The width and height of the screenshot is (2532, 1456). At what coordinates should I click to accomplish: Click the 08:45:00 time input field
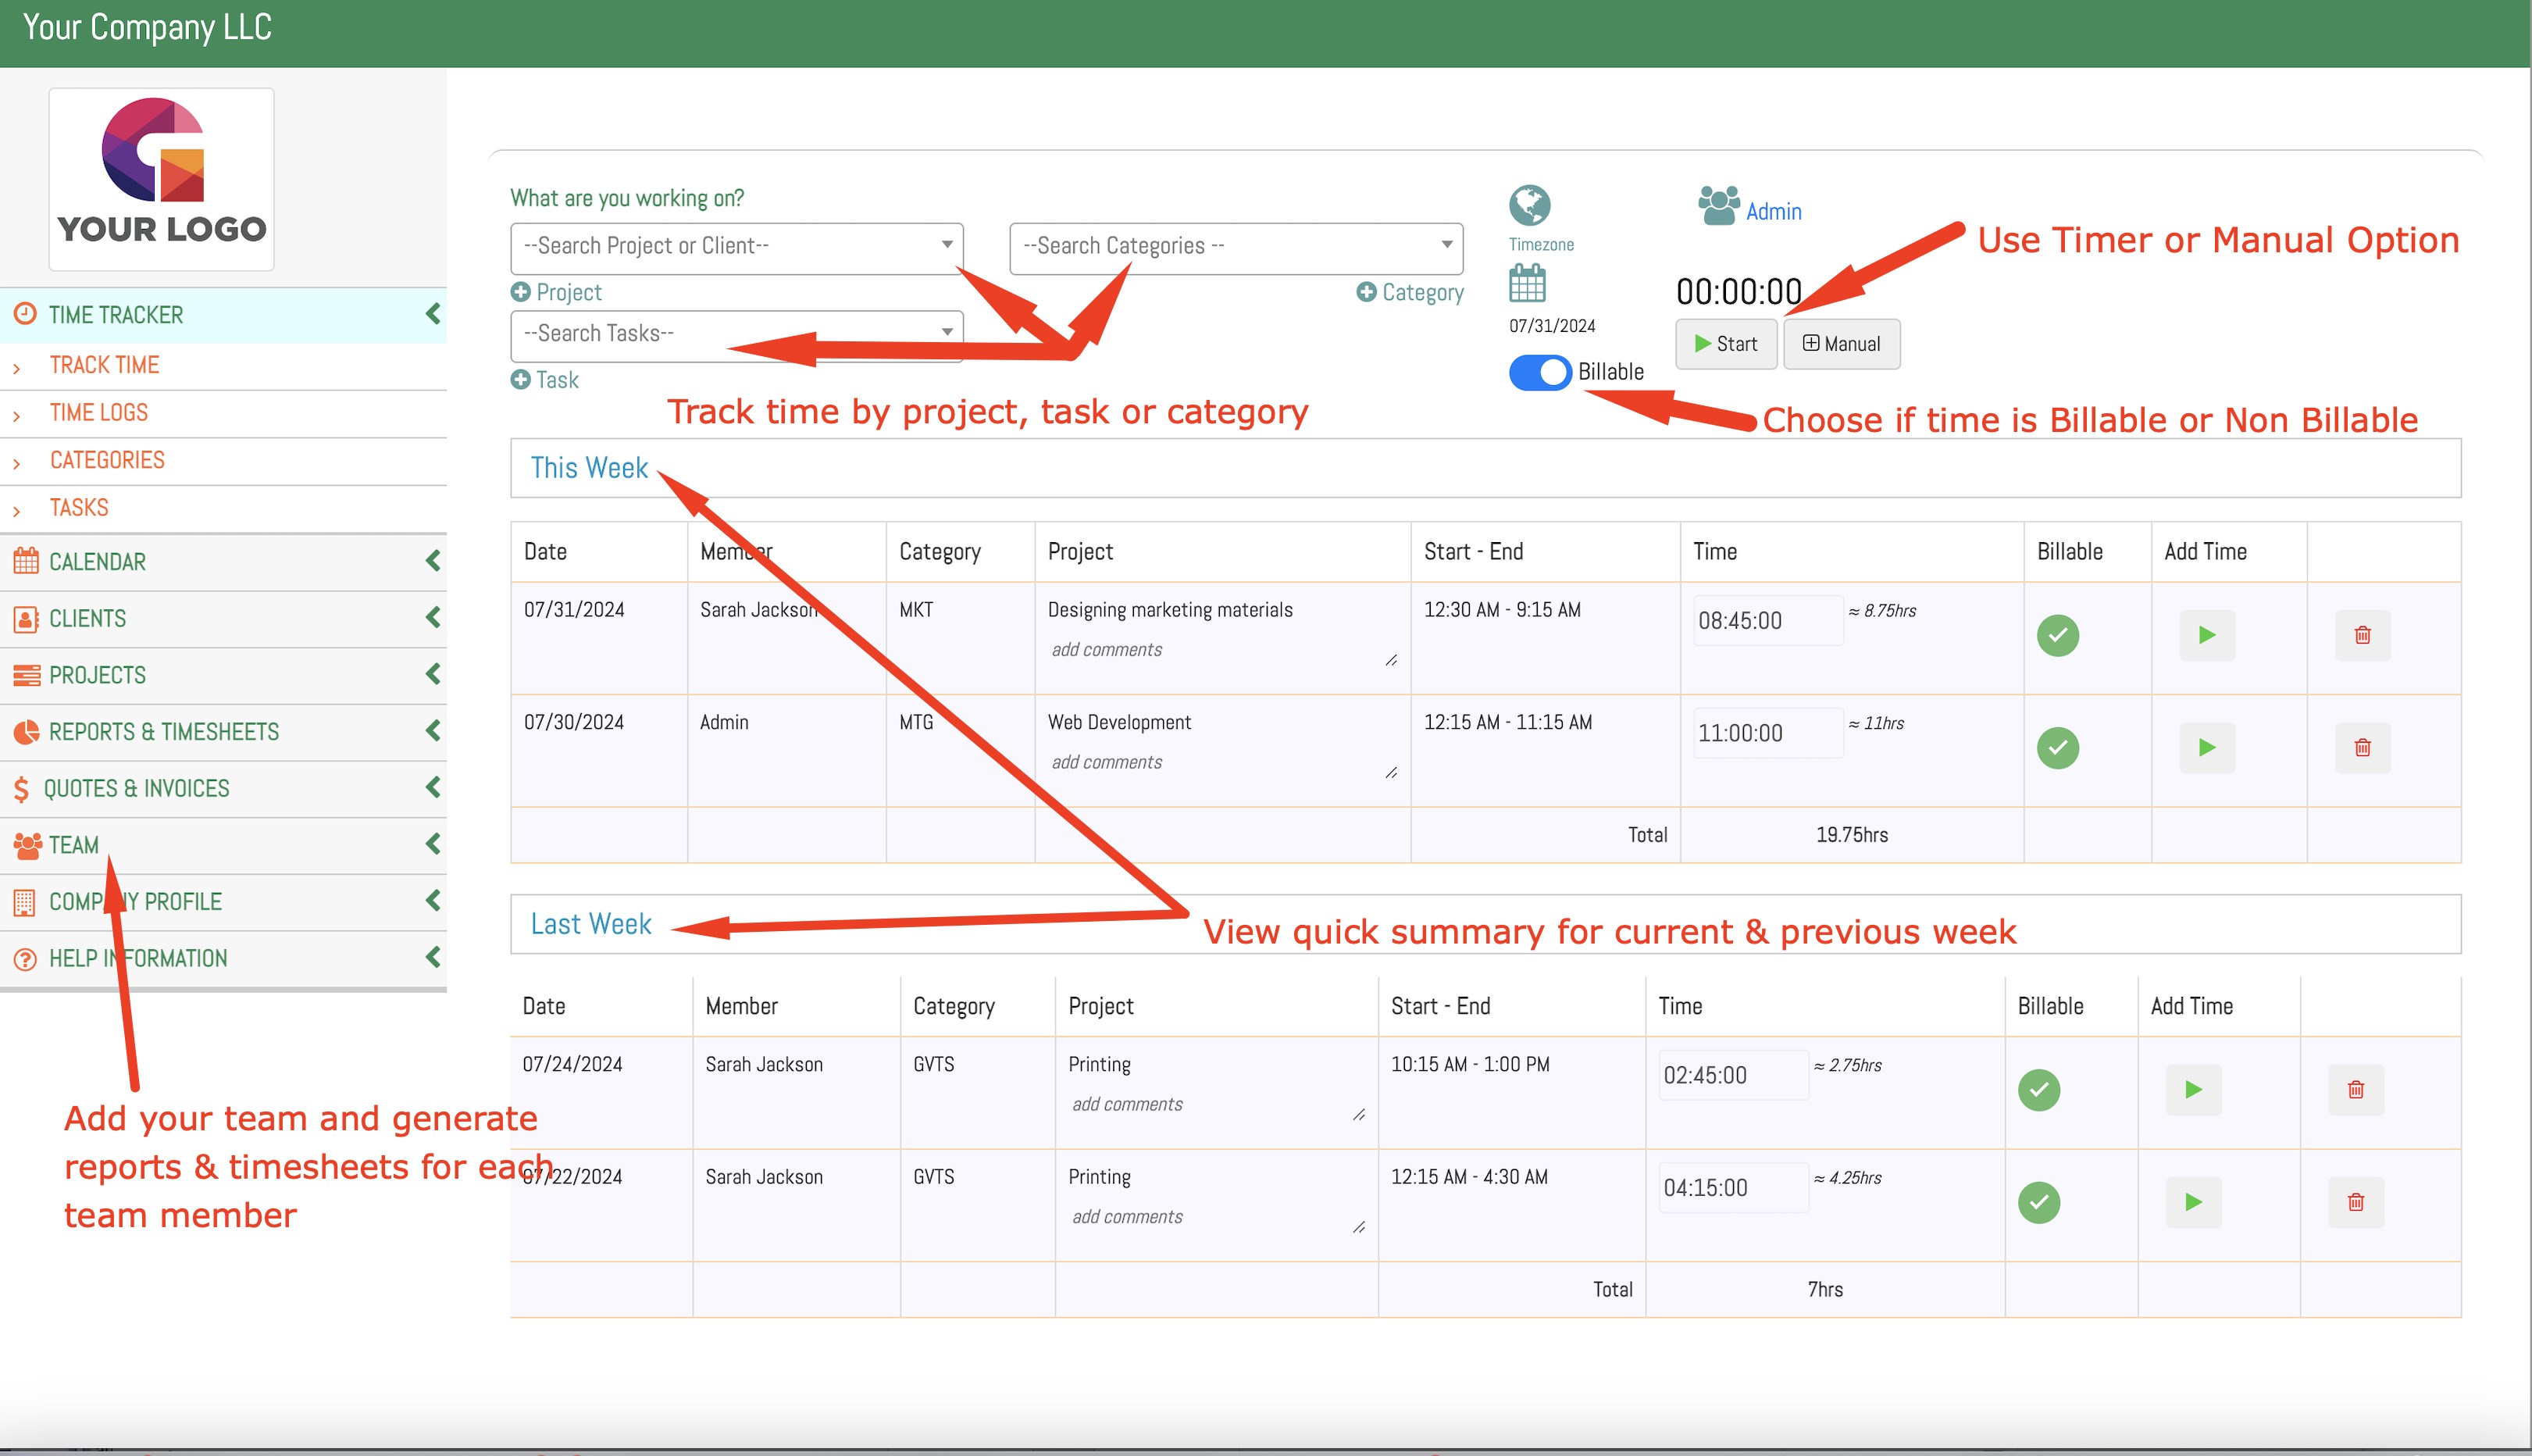[1765, 621]
